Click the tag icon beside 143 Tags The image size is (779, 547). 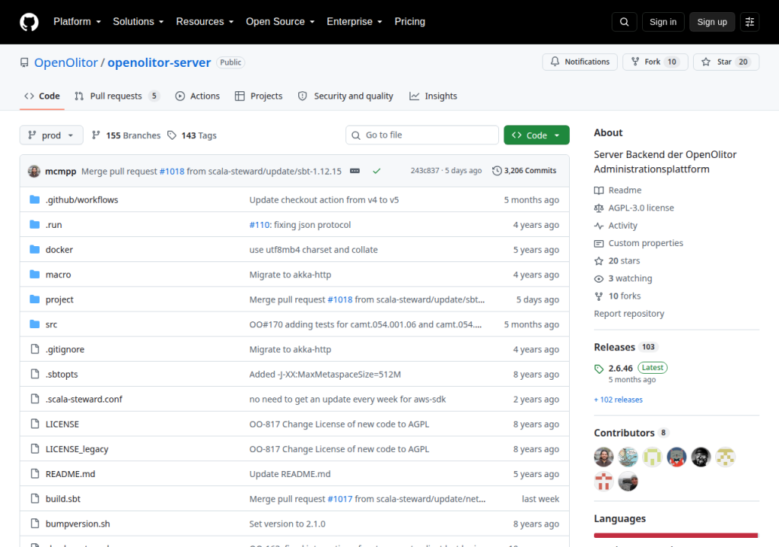(x=172, y=135)
